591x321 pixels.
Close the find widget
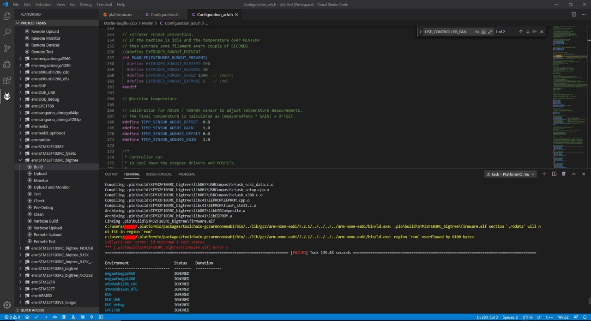[542, 32]
